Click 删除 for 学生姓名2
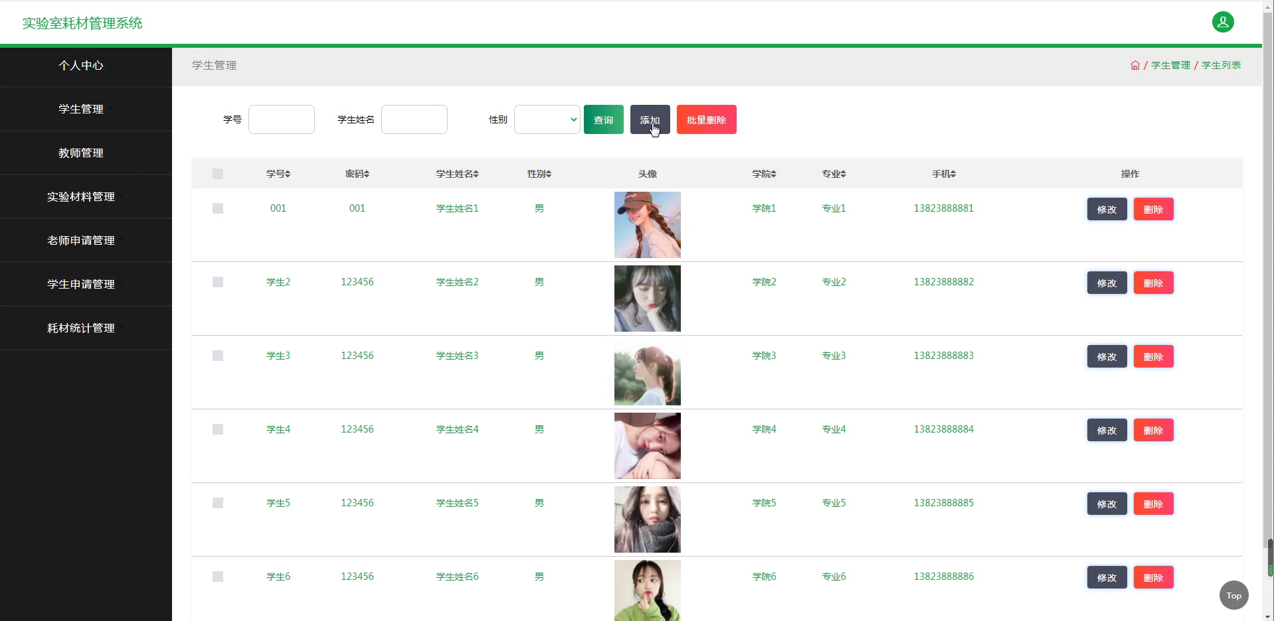1274x621 pixels. click(x=1154, y=283)
